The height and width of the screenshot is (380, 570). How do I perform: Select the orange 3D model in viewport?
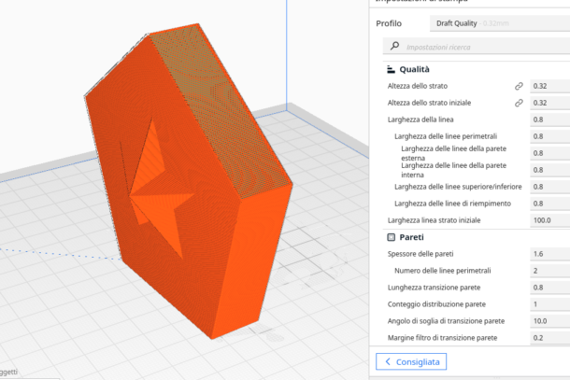click(189, 182)
